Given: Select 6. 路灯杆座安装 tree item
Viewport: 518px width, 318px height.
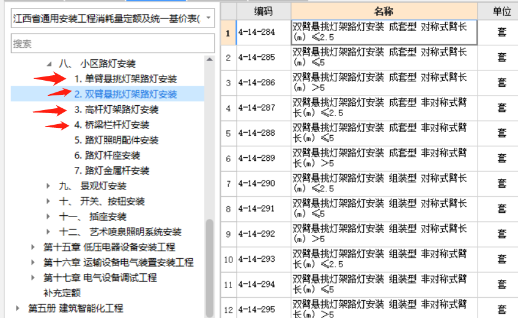Looking at the screenshot, I should tap(107, 155).
